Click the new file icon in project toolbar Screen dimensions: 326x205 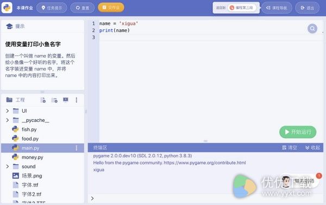coord(43,100)
